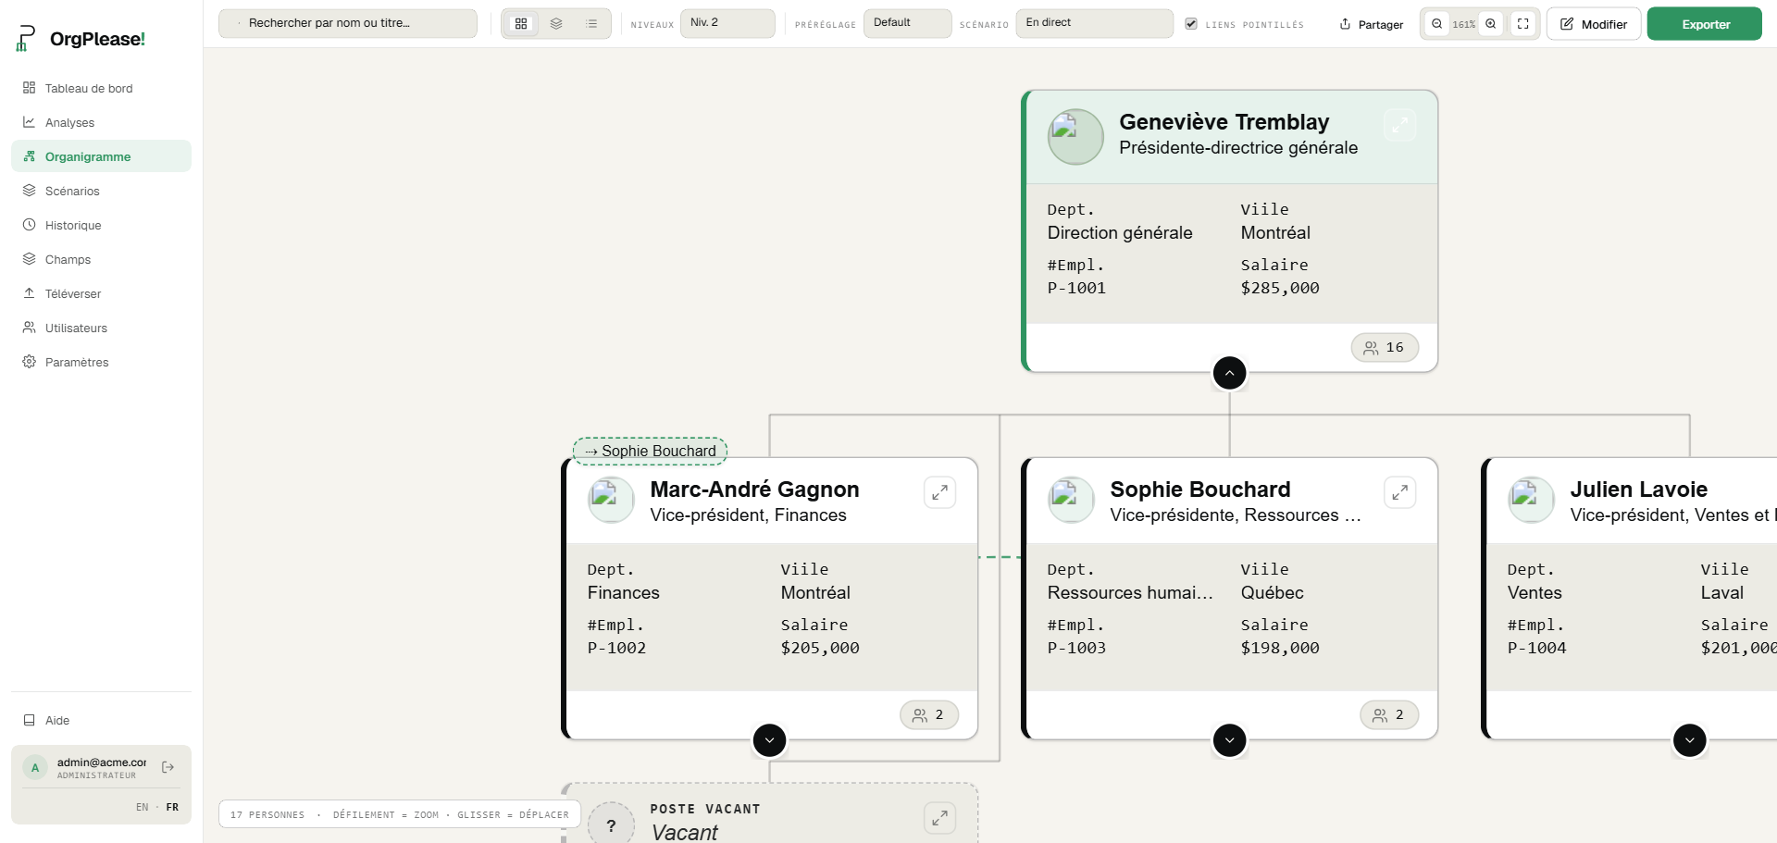
Task: Open the Champs section
Action: point(101,259)
